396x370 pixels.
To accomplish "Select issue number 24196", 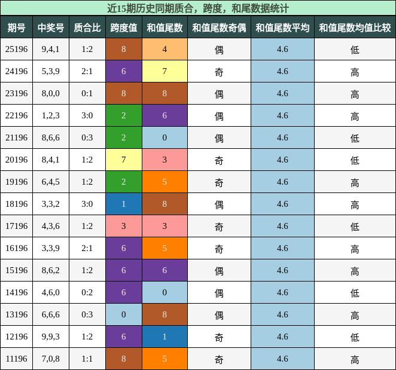I will [16, 71].
